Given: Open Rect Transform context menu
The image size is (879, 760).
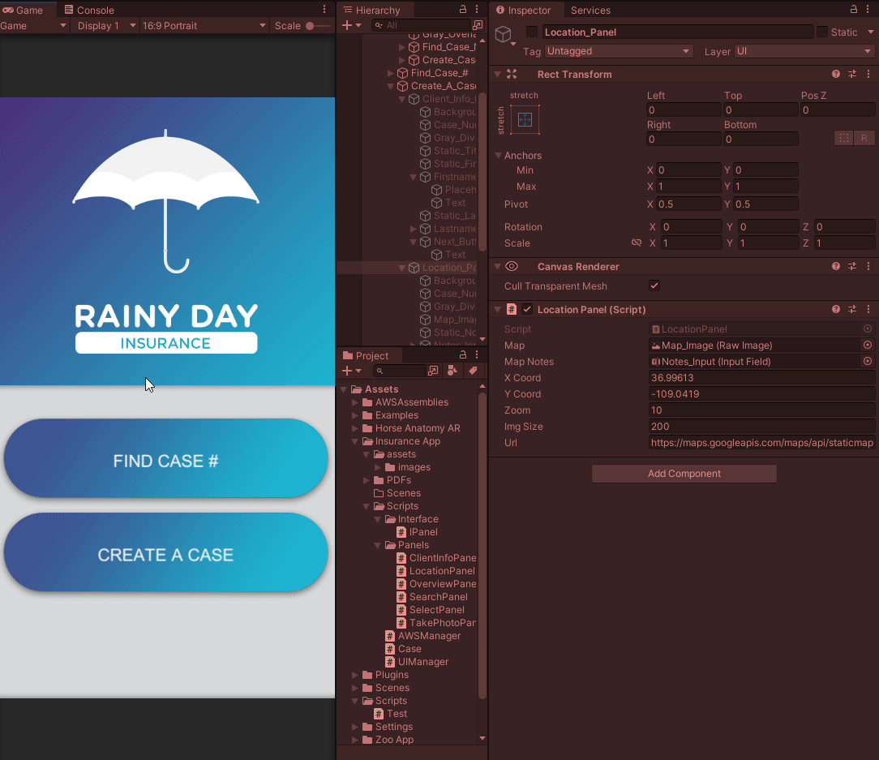Looking at the screenshot, I should (868, 74).
